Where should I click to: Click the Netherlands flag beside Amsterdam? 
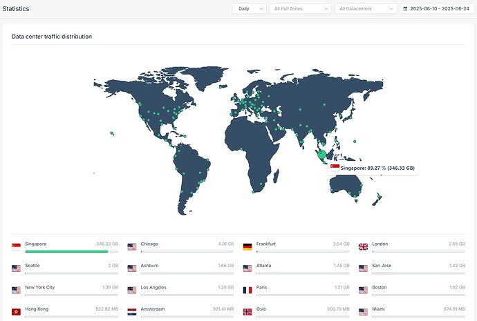131,311
